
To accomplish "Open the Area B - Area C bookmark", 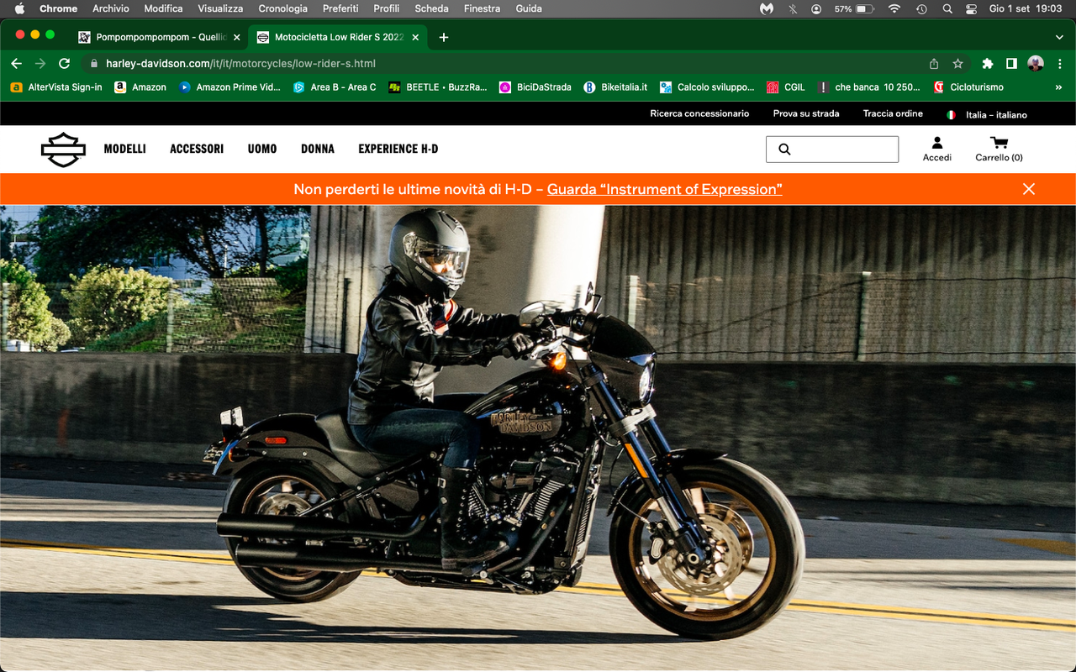I will click(335, 87).
